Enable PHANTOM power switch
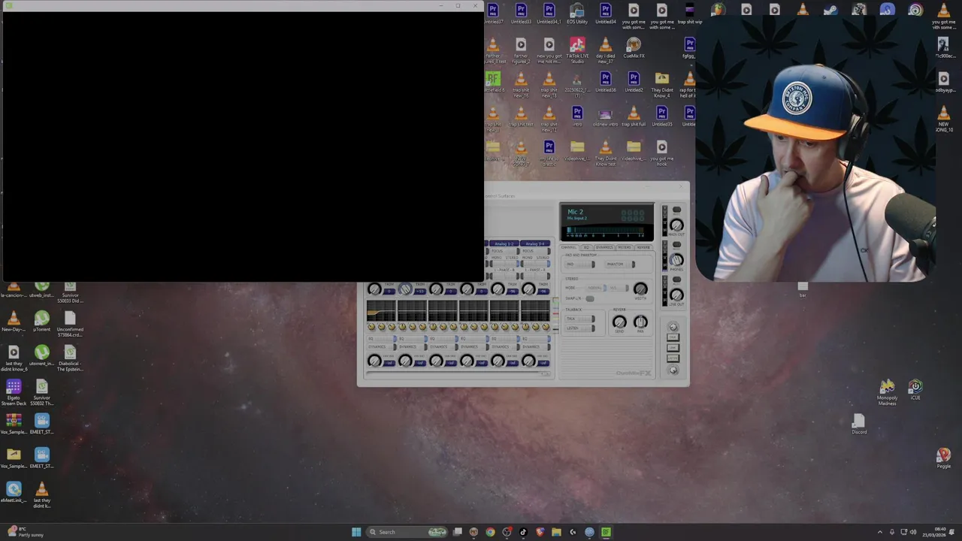 (x=620, y=264)
